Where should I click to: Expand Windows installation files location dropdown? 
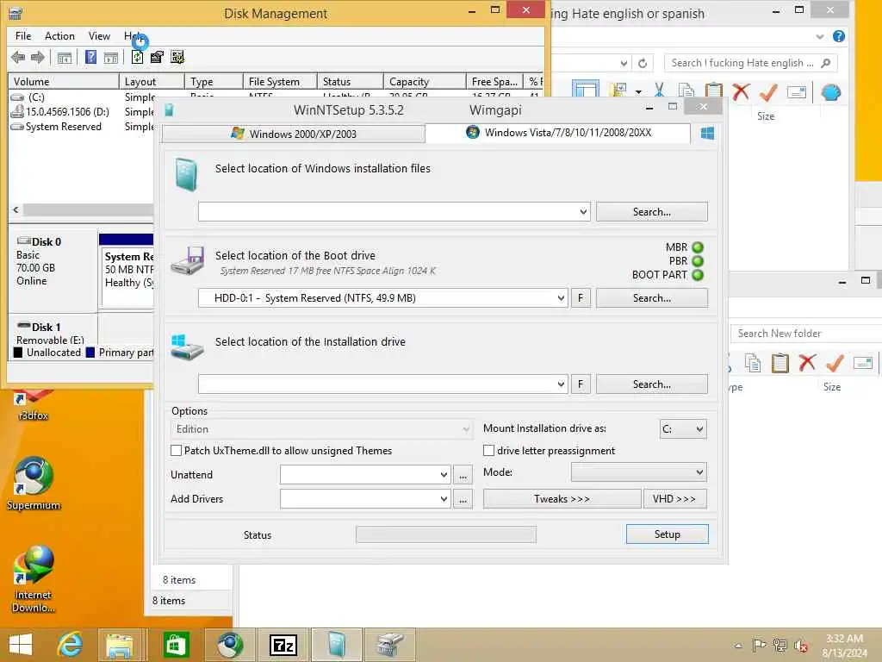coord(583,212)
